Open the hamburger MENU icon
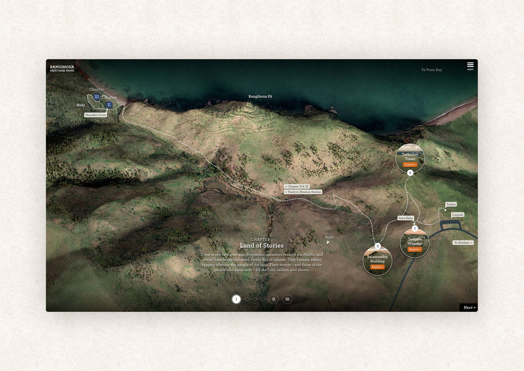Viewport: 524px width, 371px height. coord(470,66)
